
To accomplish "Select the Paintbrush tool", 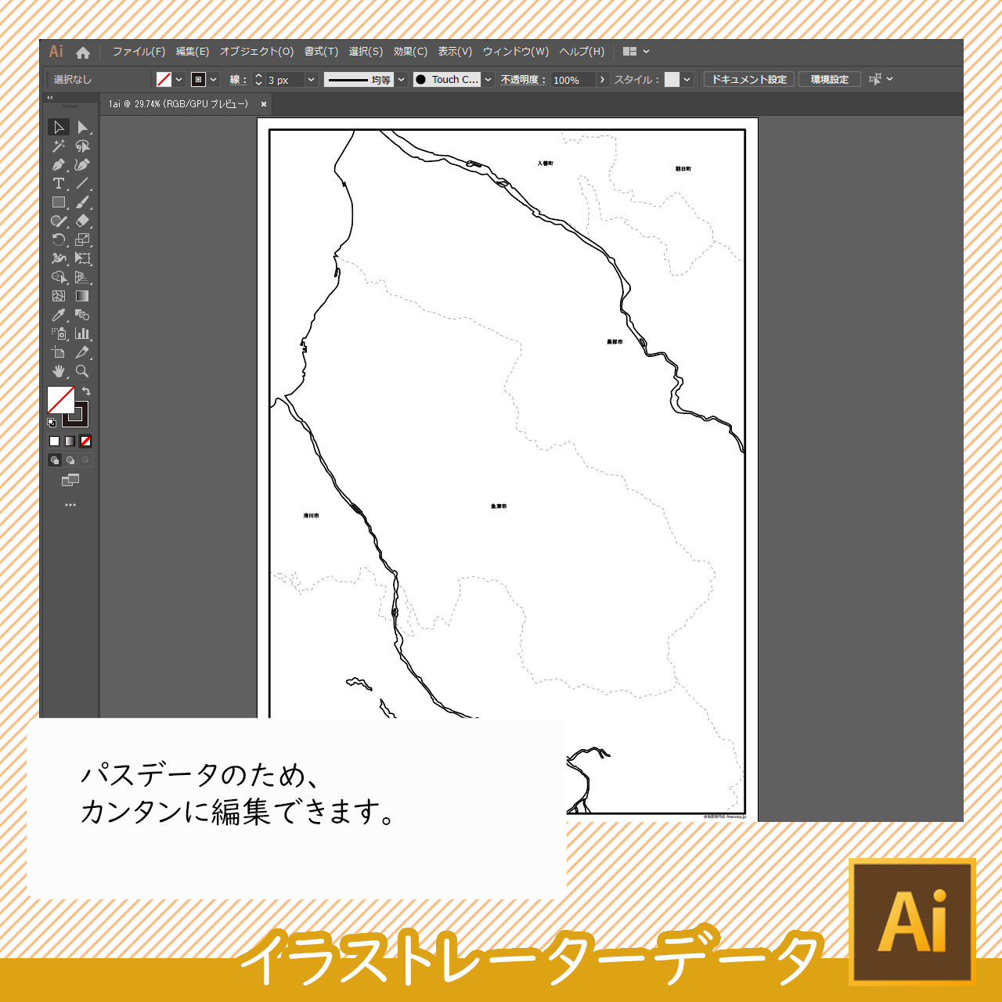I will [82, 202].
